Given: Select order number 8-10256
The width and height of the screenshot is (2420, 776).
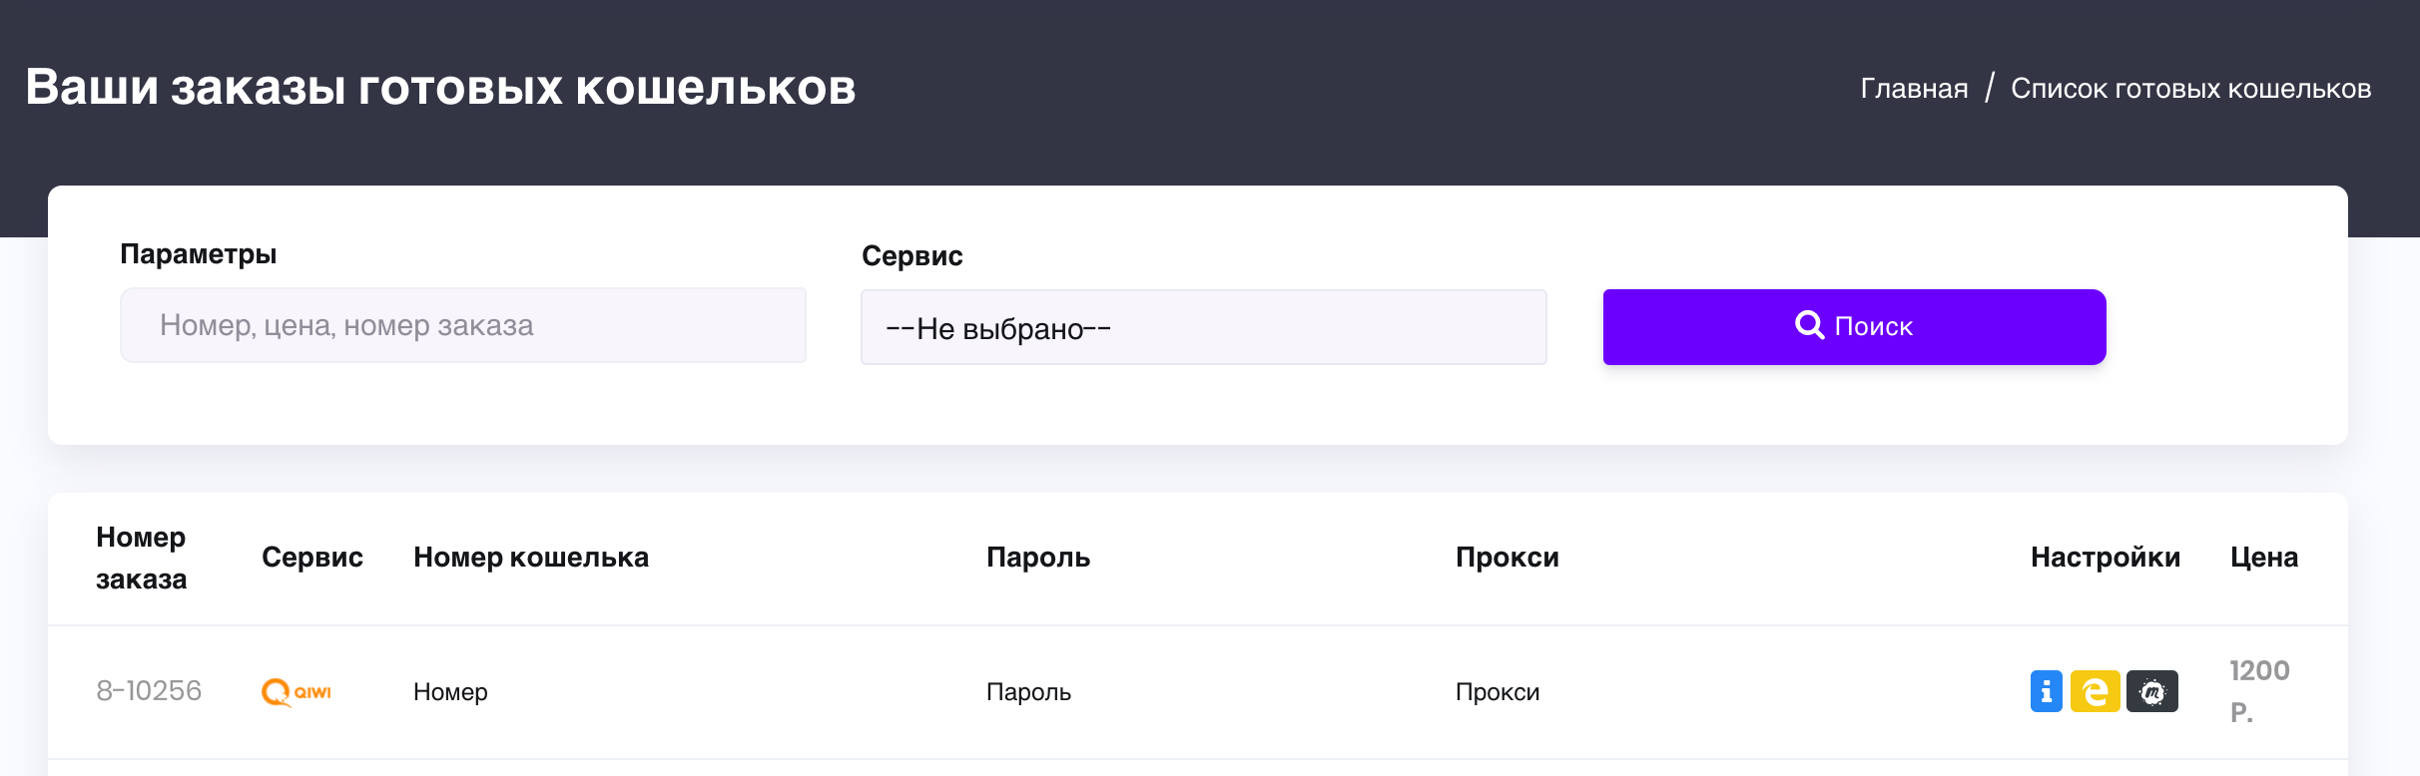Looking at the screenshot, I should (x=149, y=691).
